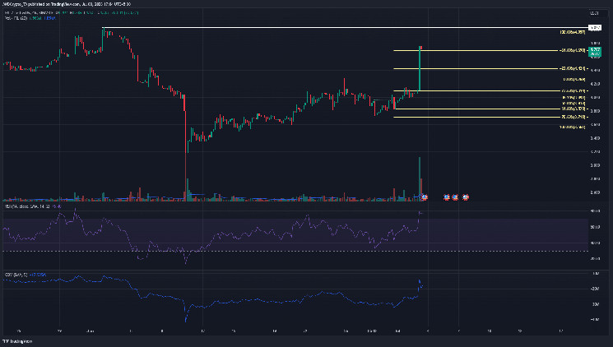
Task: Click the green current price label on price axis
Action: [x=595, y=52]
